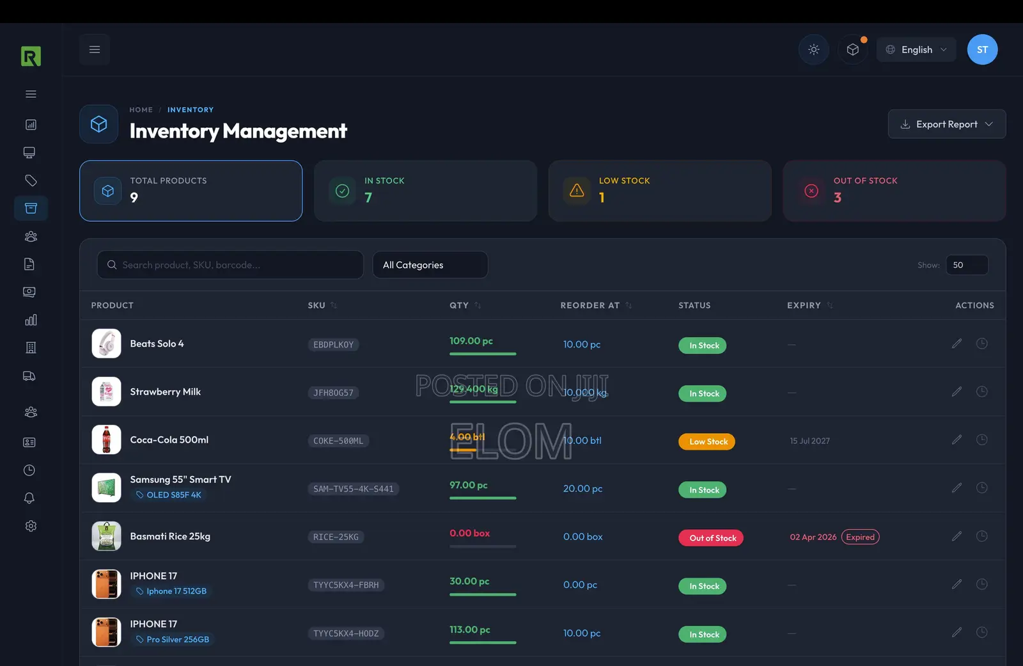1023x666 pixels.
Task: Change the Show 50 rows selector
Action: 967,265
